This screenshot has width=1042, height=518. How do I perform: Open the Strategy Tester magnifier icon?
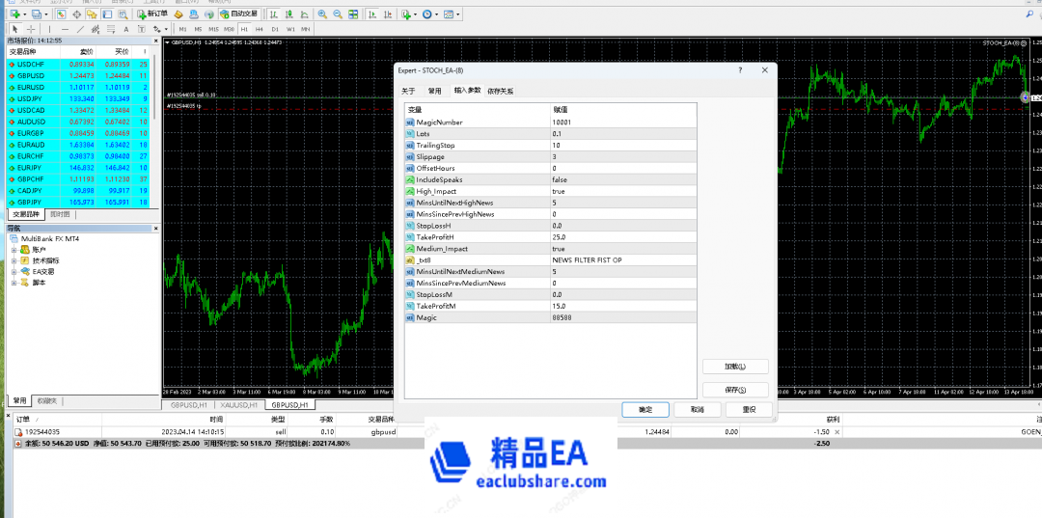coord(123,14)
